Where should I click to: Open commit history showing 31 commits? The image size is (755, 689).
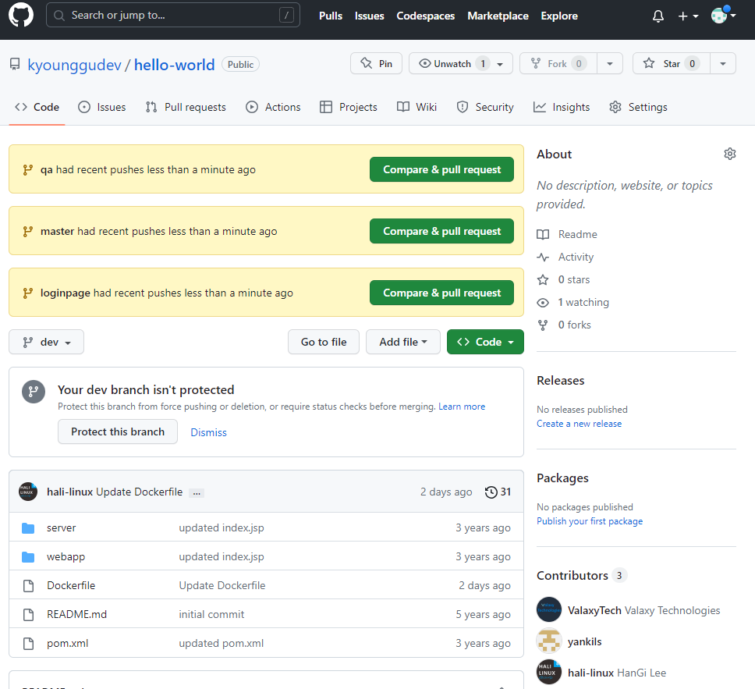point(498,492)
